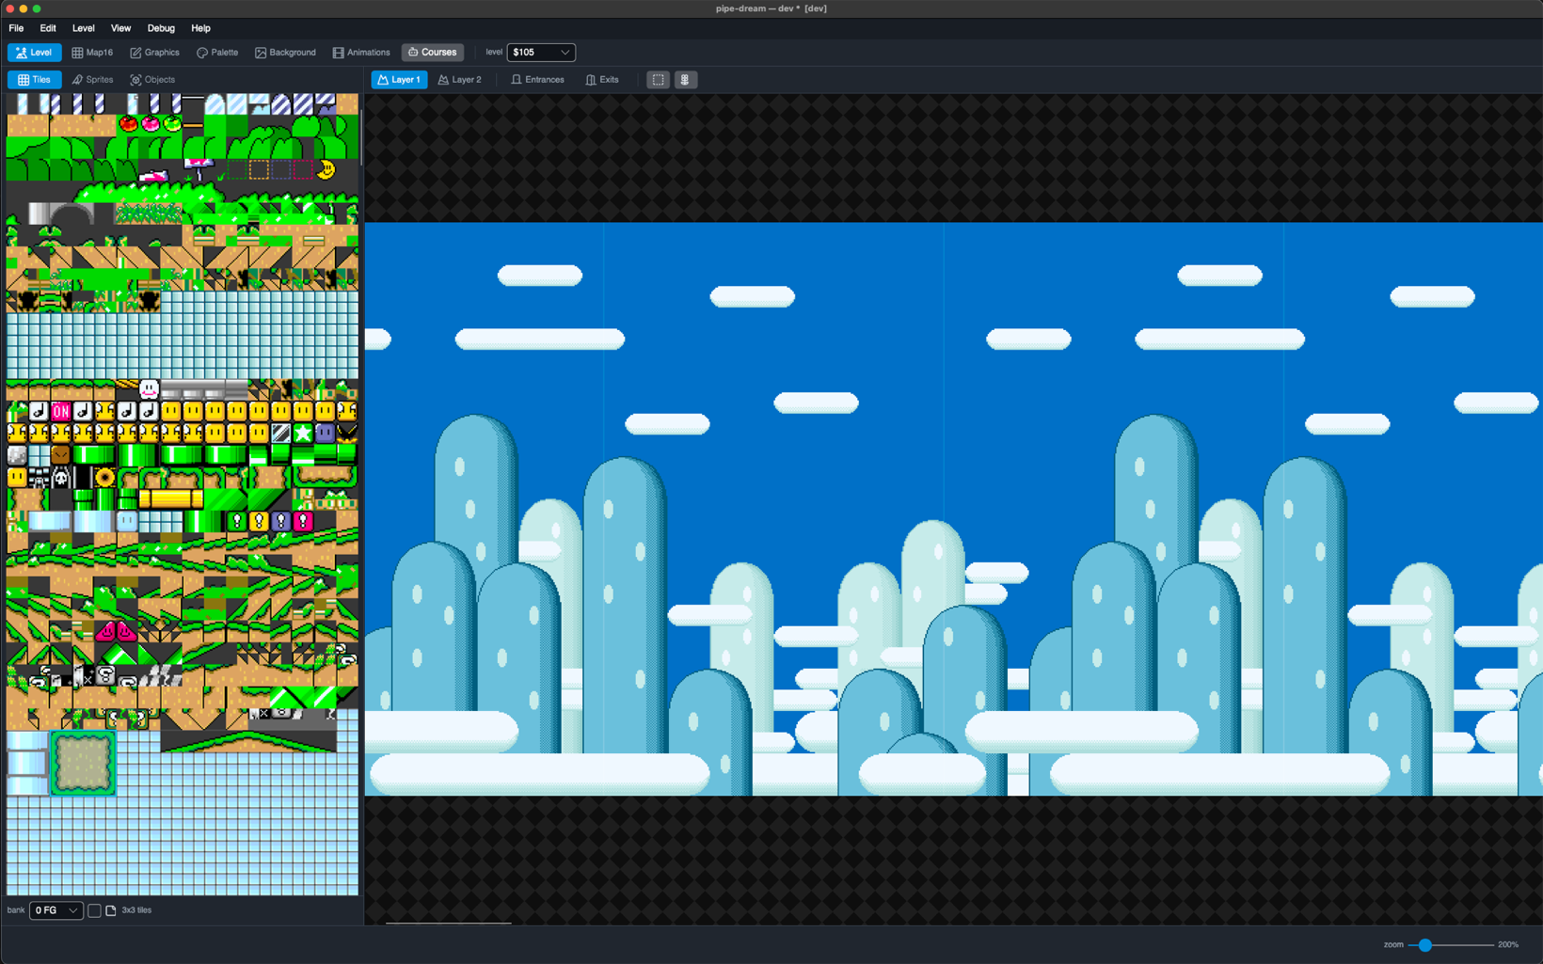Pick the green exclamation switch block
Viewport: 1543px width, 964px height.
[x=237, y=521]
